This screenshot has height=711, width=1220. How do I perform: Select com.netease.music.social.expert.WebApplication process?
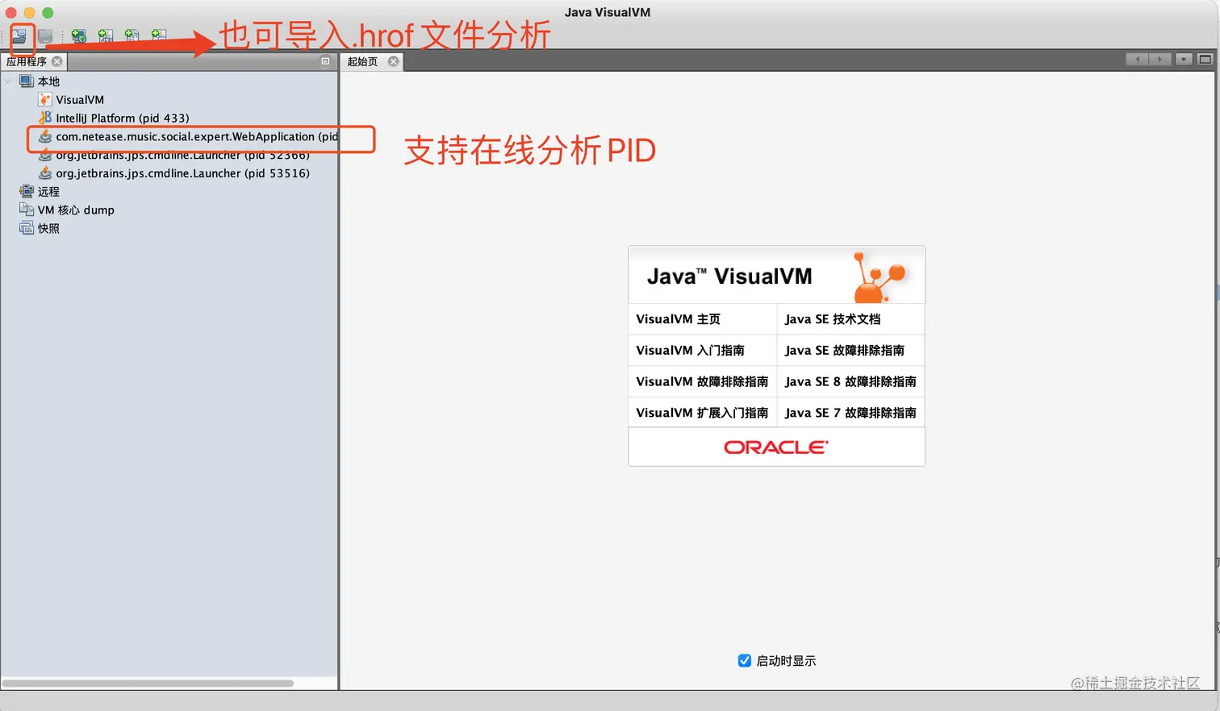tap(197, 137)
